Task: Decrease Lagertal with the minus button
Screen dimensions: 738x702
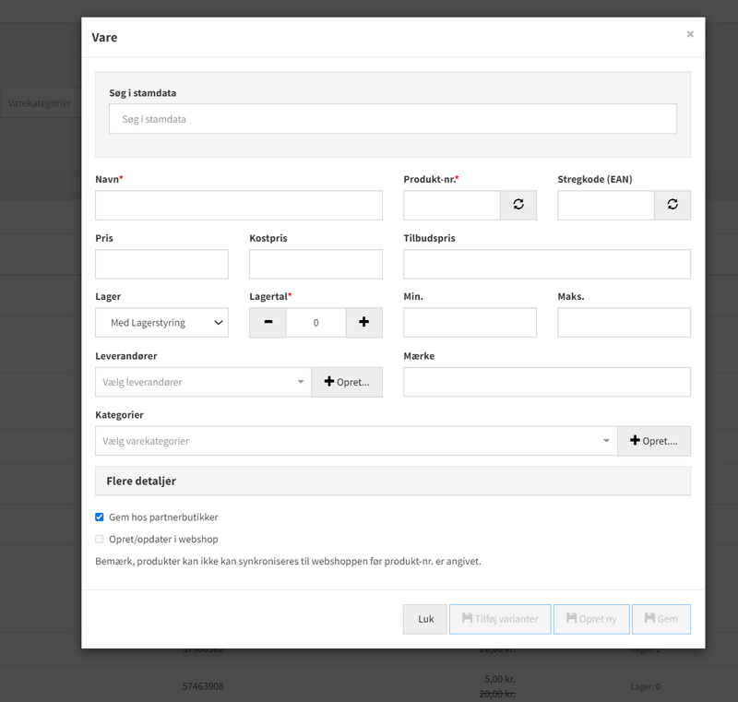Action: pyautogui.click(x=268, y=322)
